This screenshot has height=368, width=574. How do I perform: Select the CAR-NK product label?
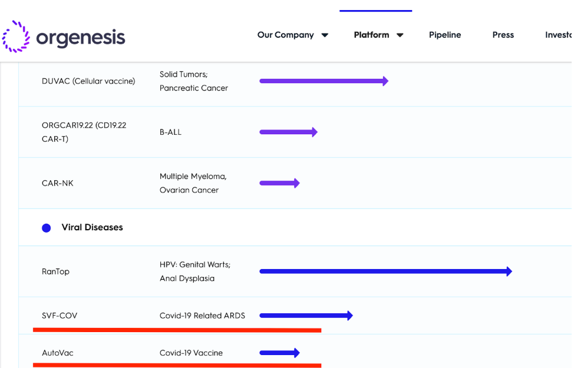pos(58,183)
